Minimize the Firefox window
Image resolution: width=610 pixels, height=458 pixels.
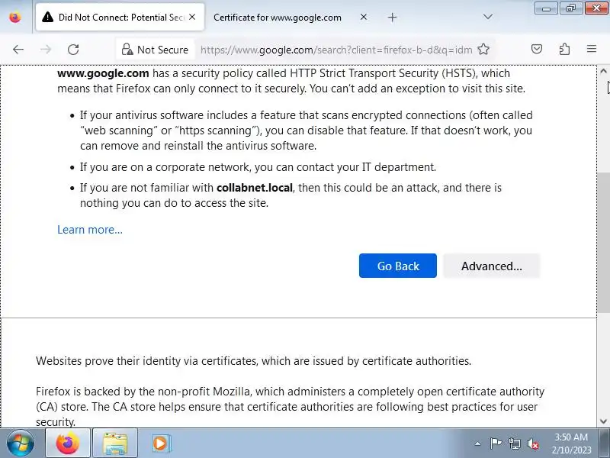click(x=546, y=8)
